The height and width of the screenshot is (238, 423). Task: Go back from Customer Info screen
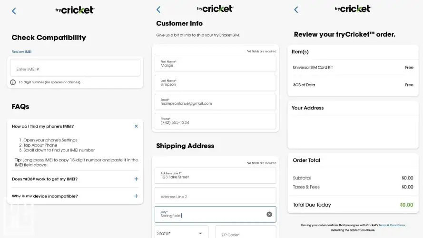tap(158, 10)
